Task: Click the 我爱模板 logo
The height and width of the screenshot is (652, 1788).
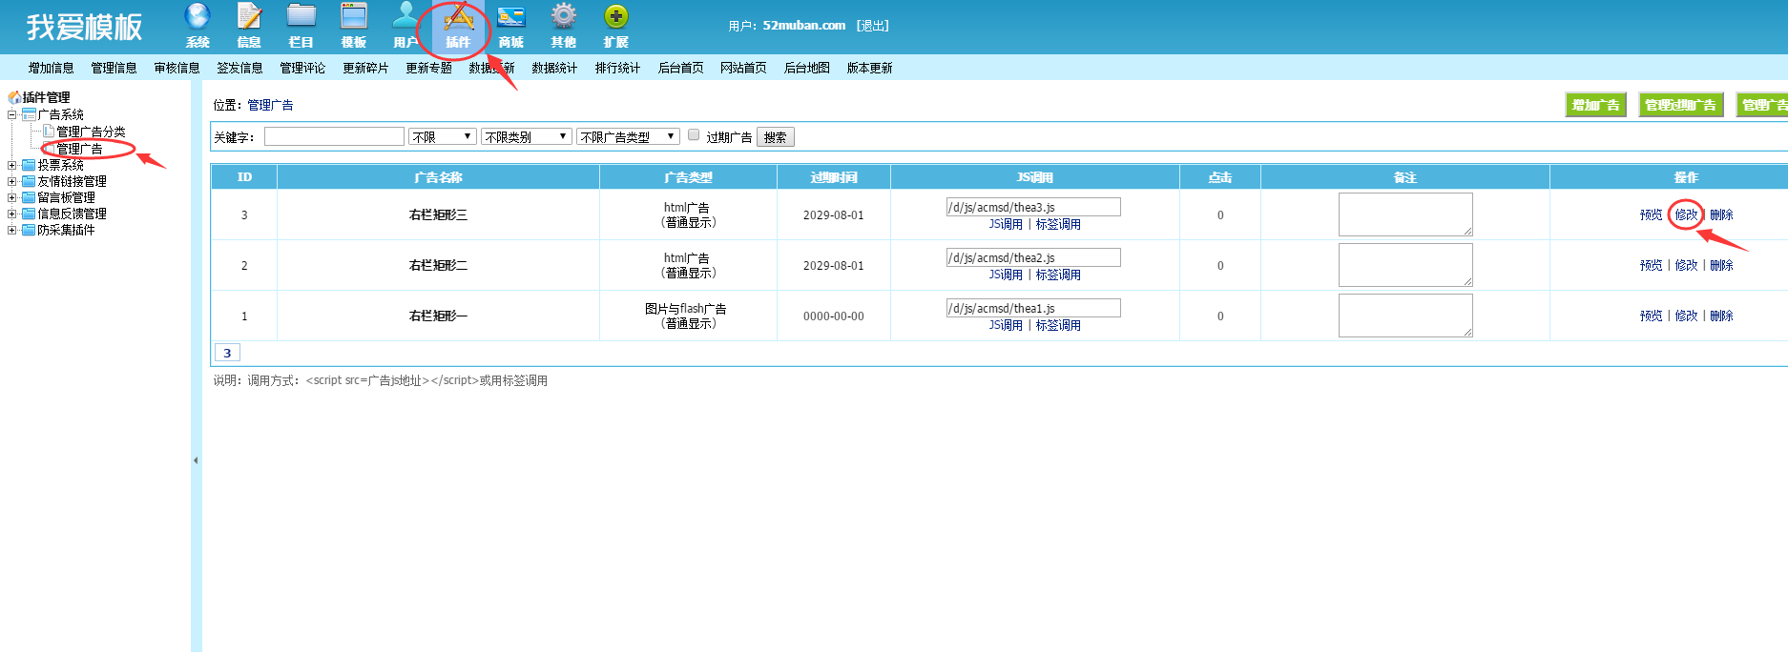Action: tap(85, 27)
